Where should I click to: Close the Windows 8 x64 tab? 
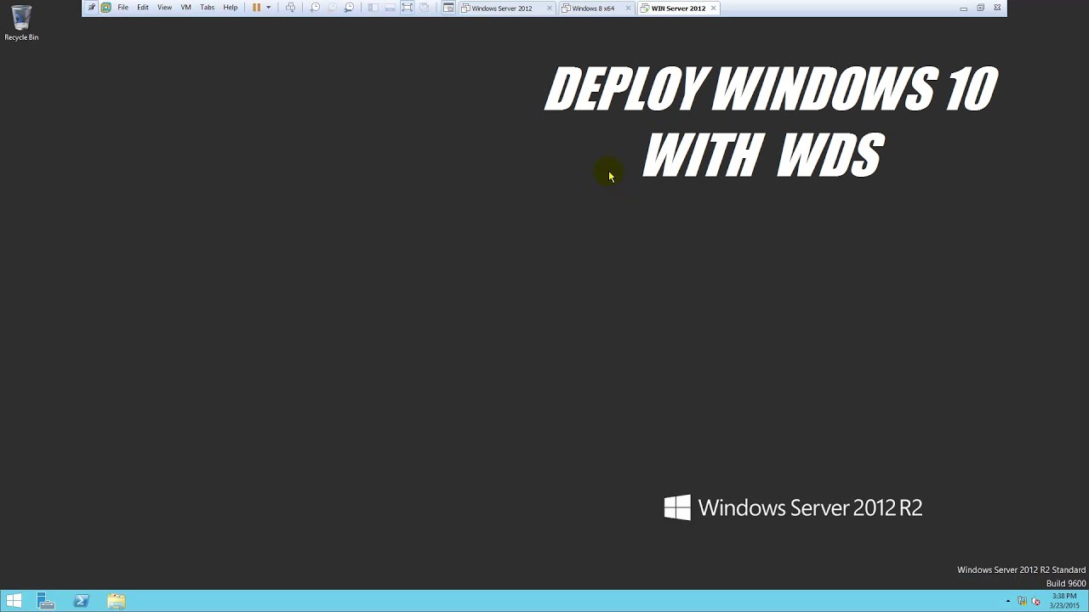coord(629,8)
